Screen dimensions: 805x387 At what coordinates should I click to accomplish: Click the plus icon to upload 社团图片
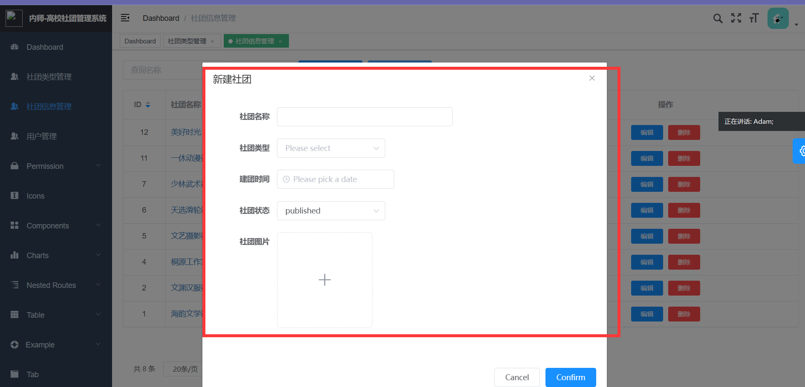(324, 280)
